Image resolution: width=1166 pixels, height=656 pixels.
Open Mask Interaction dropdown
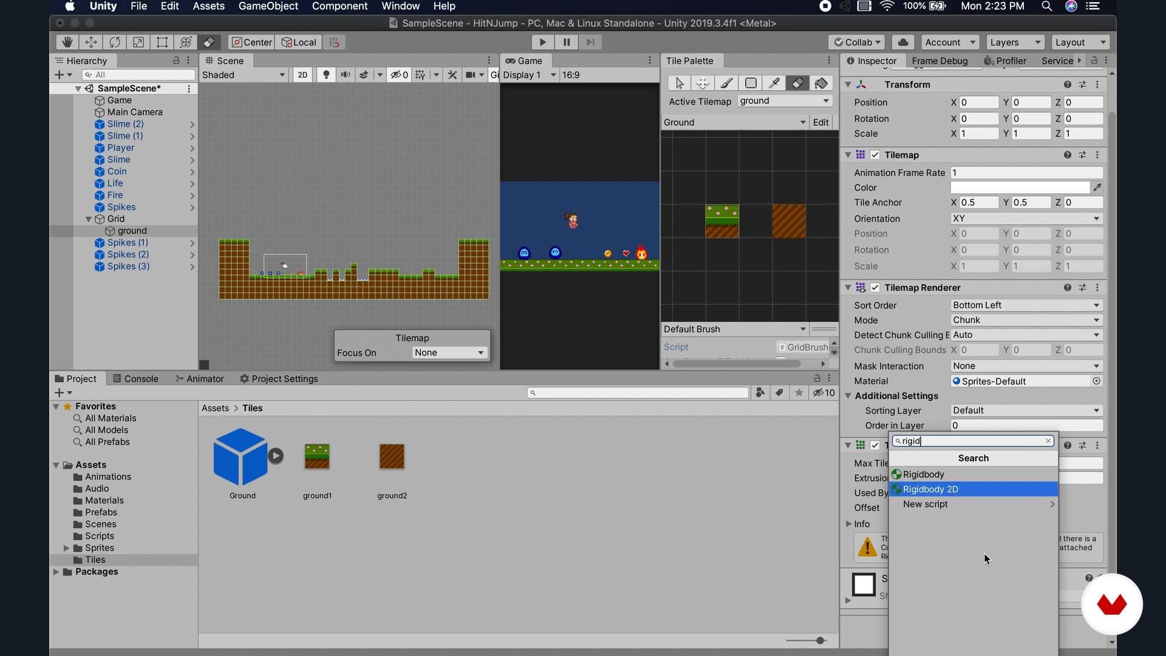coord(1026,366)
